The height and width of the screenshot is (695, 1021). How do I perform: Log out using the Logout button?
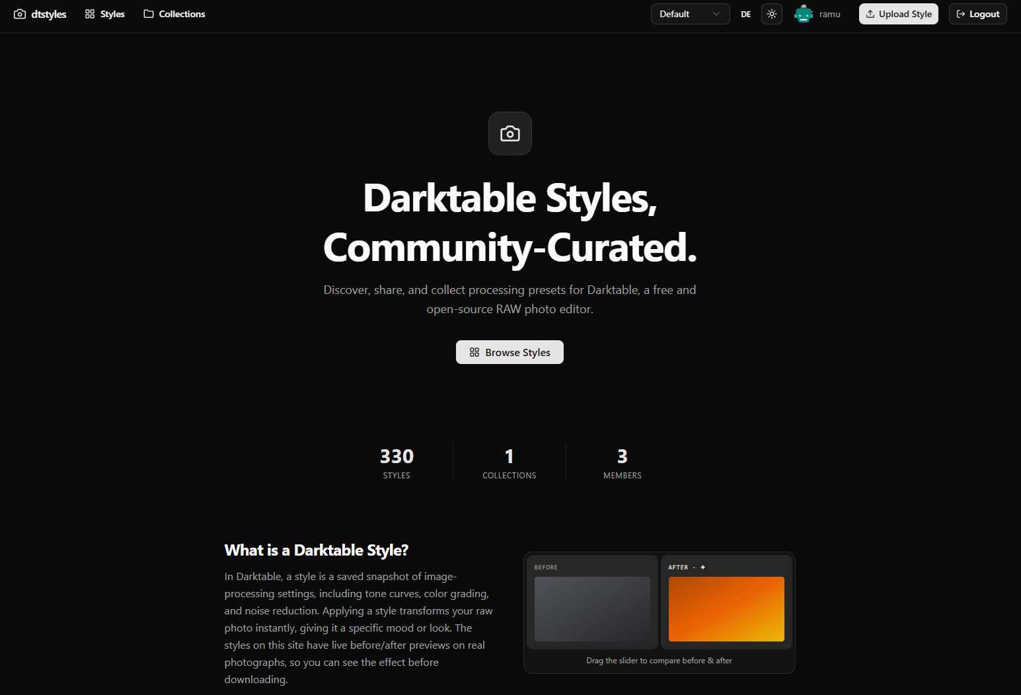click(x=978, y=14)
